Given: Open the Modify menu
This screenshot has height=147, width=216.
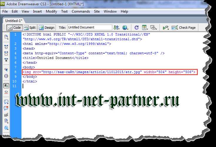Looking at the screenshot, I should [51, 11].
